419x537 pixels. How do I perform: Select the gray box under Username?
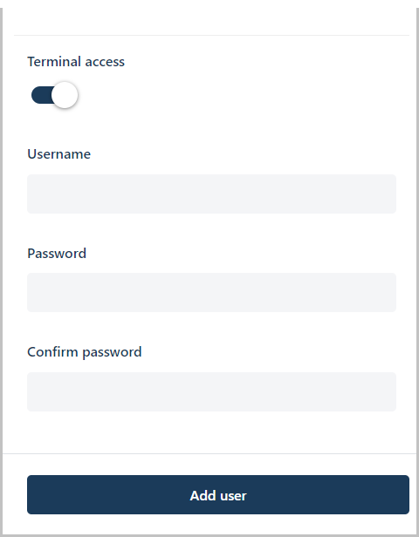[x=211, y=194]
